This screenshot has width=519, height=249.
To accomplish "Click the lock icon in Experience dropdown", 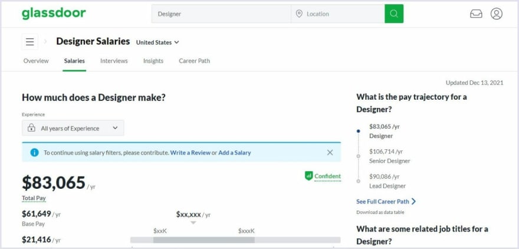I will point(31,128).
